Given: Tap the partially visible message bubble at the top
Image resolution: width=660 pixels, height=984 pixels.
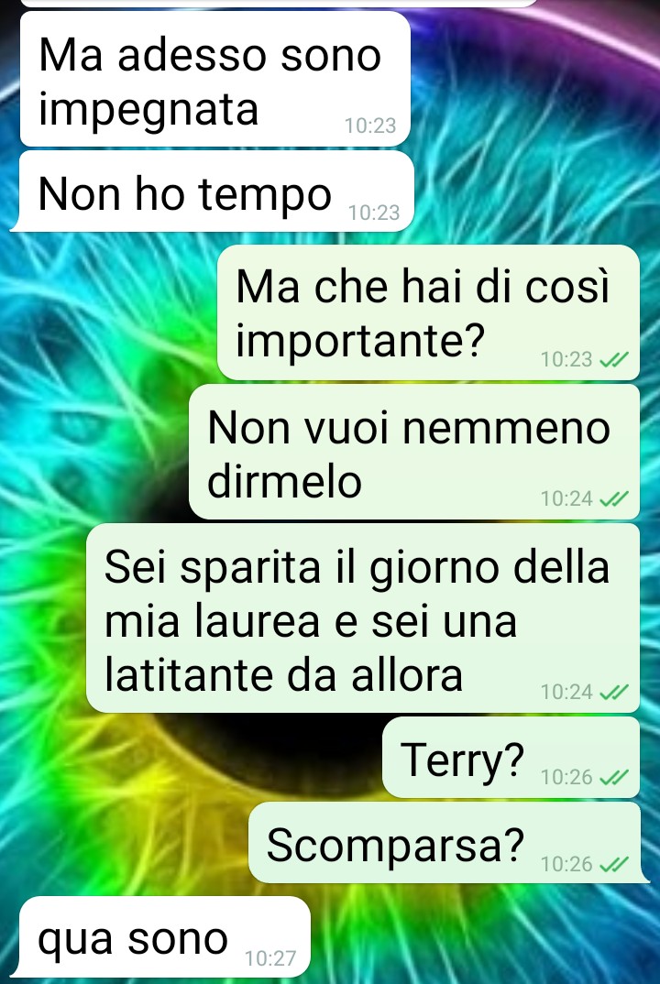Looking at the screenshot, I should coord(280,3).
